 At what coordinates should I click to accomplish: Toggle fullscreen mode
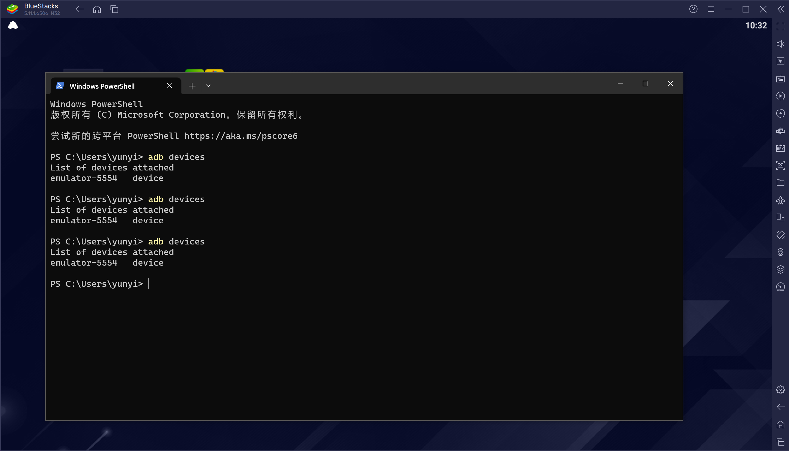(781, 26)
